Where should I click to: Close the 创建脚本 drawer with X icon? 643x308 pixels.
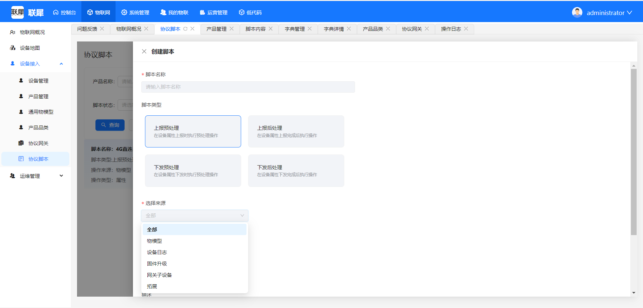144,52
